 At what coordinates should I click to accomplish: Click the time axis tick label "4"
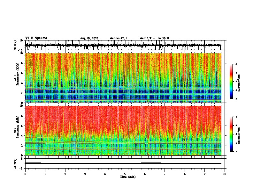point(105,174)
